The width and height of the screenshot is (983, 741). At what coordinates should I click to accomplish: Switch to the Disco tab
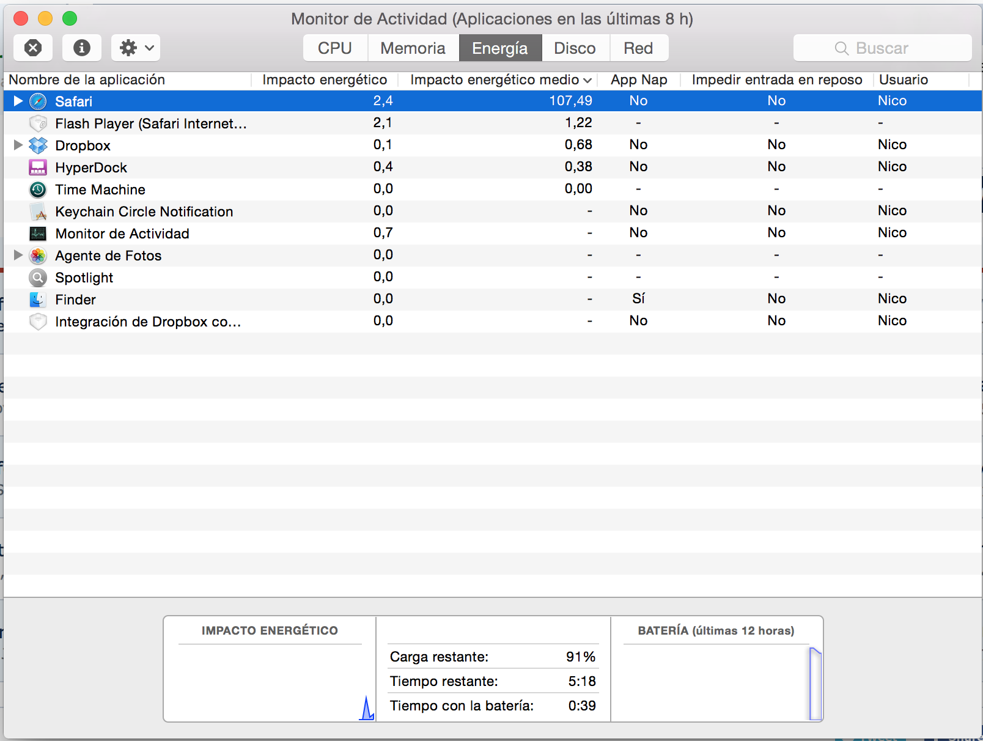click(x=575, y=48)
